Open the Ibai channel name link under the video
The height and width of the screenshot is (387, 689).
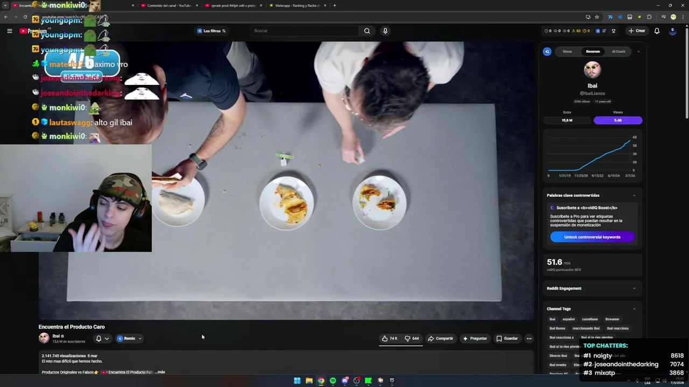56,336
